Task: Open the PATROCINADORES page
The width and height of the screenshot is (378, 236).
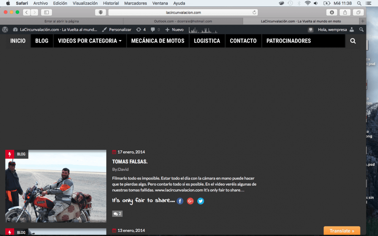Action: (289, 41)
